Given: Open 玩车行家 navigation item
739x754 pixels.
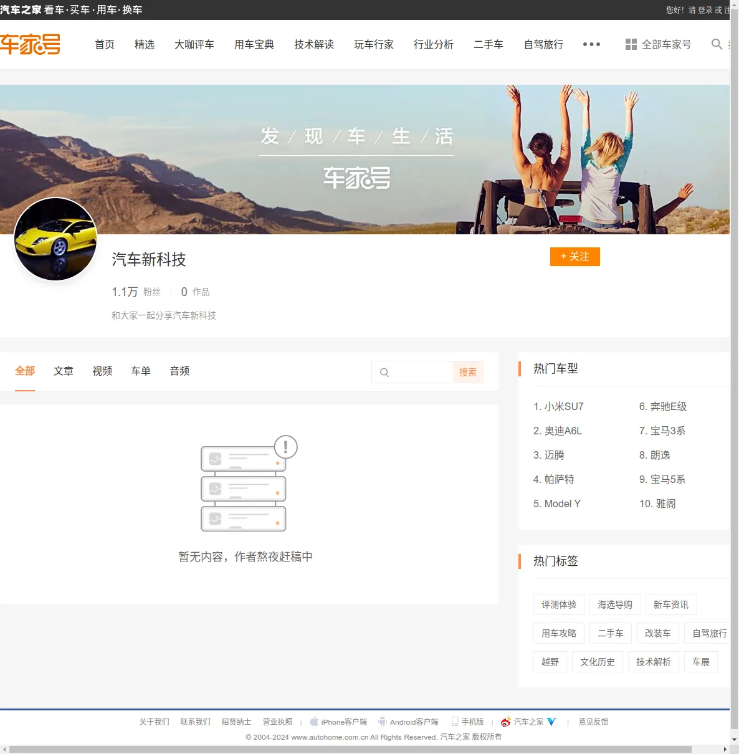Looking at the screenshot, I should pyautogui.click(x=374, y=44).
